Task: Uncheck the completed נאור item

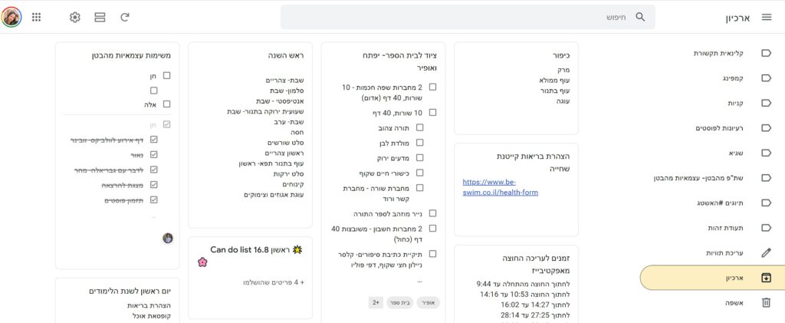Action: point(153,155)
